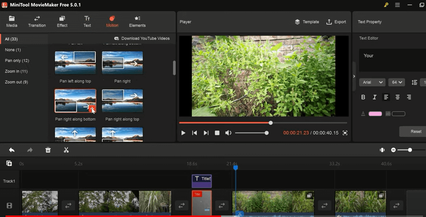The height and width of the screenshot is (217, 426).
Task: Mute the player volume
Action: pyautogui.click(x=228, y=133)
